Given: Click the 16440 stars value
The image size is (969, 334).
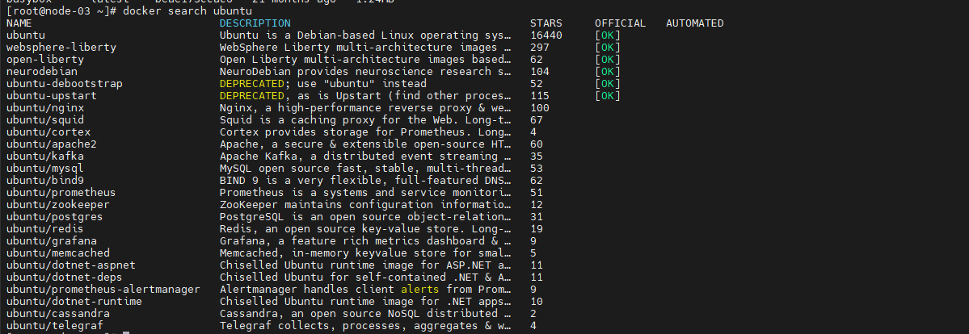Looking at the screenshot, I should 546,35.
